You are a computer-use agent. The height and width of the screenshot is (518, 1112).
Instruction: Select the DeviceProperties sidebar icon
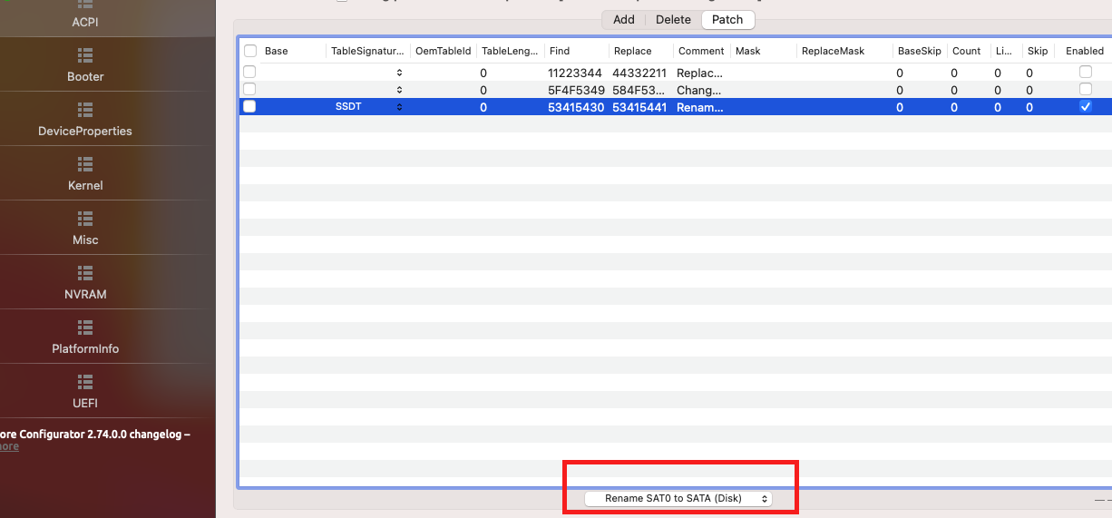(x=85, y=110)
